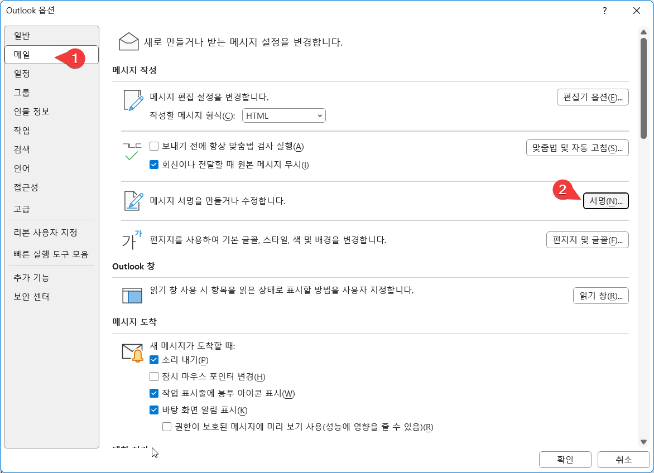Go to the 접근성 category
This screenshot has width=654, height=473.
click(x=52, y=187)
